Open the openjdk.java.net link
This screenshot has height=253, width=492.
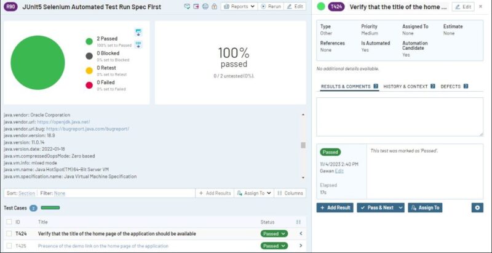[63, 122]
